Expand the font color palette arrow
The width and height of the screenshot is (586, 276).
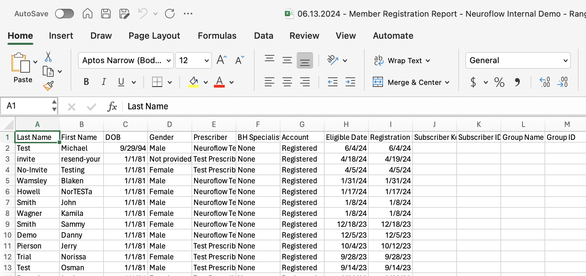click(232, 82)
